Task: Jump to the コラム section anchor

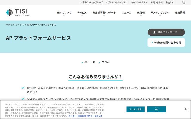Action: click(104, 62)
